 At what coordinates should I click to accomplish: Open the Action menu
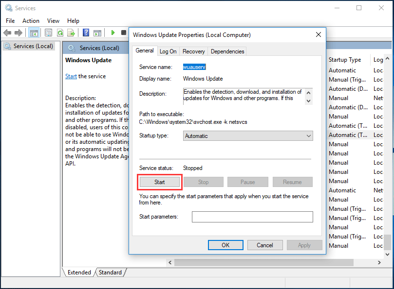pyautogui.click(x=31, y=21)
